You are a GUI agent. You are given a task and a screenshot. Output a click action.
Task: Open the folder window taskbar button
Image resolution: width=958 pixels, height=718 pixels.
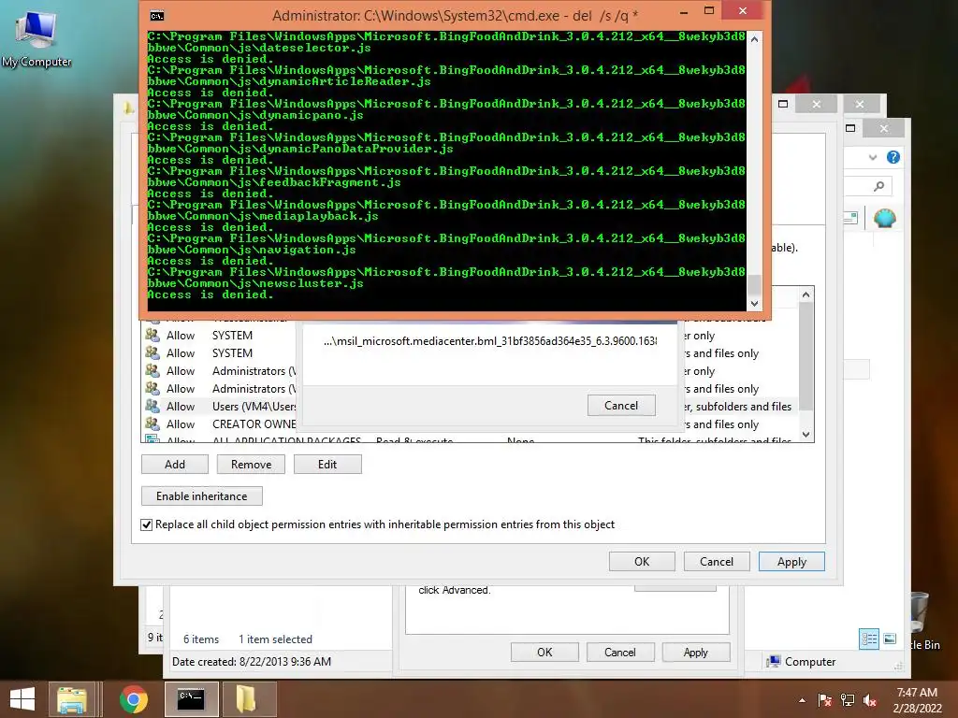click(247, 699)
